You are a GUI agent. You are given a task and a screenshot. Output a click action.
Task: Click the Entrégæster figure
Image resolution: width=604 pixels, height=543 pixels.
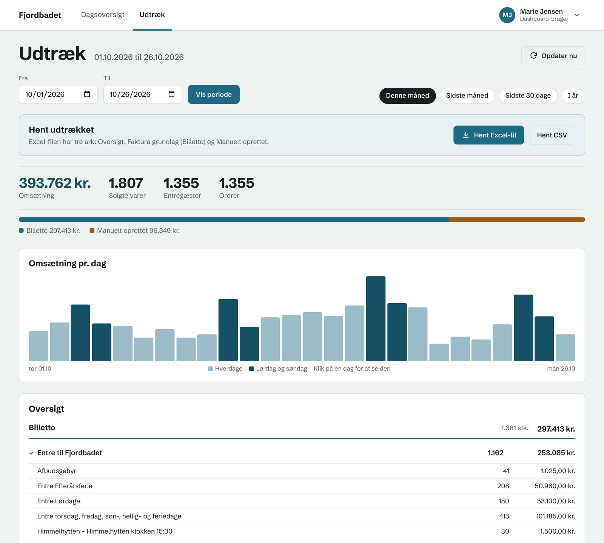coord(181,183)
